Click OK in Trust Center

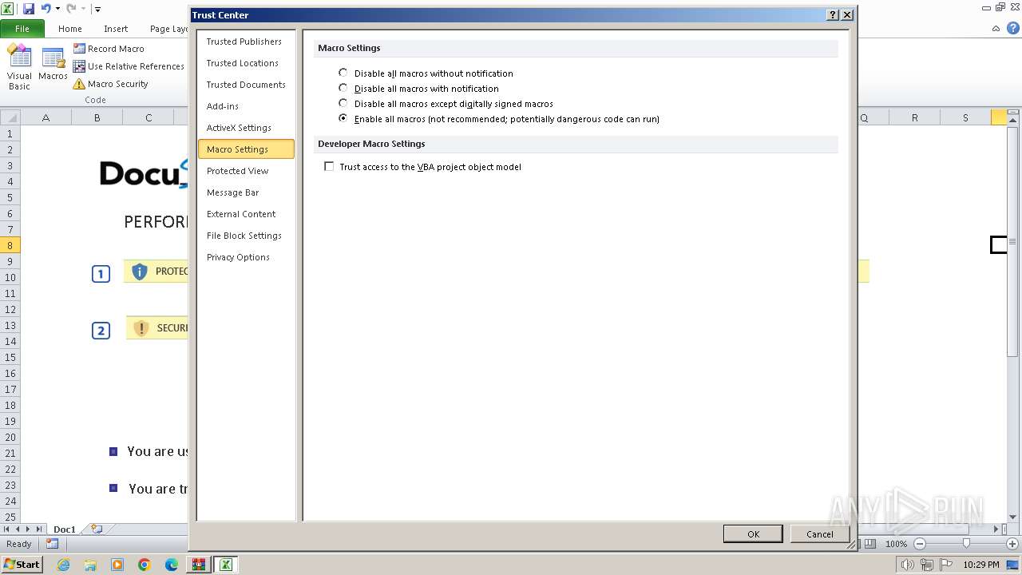point(753,534)
